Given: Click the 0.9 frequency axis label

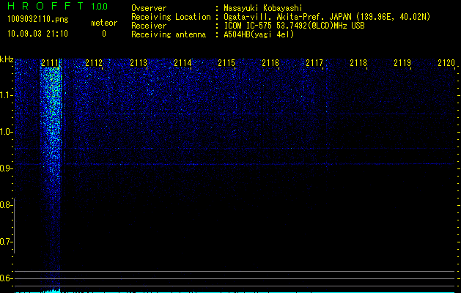Looking at the screenshot, I should click(x=6, y=168).
